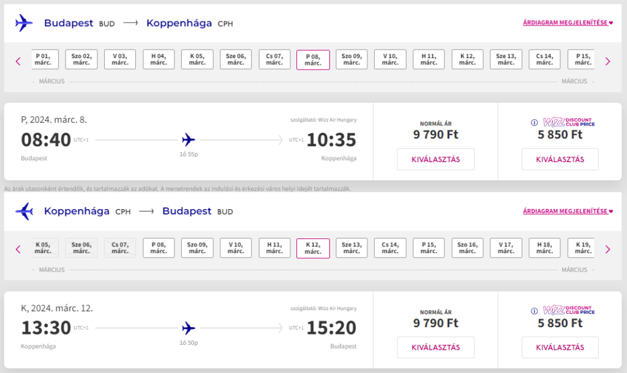Click info icon beside outbound WIZZ Discount Club price
The height and width of the screenshot is (373, 627).
pyautogui.click(x=534, y=123)
